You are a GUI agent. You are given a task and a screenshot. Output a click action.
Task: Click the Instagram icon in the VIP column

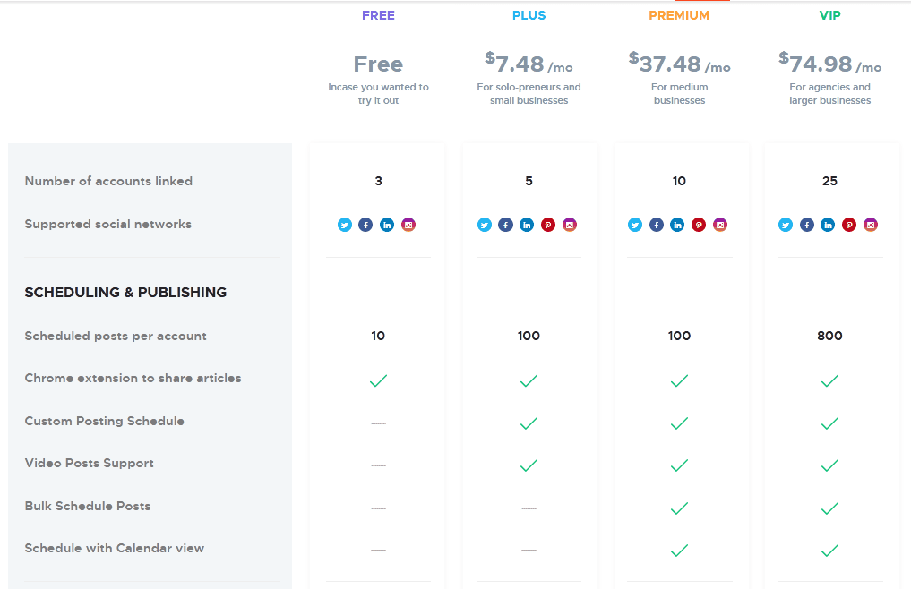[x=871, y=225]
